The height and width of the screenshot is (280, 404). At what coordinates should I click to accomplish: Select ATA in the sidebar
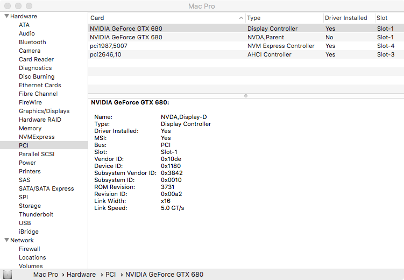(24, 25)
